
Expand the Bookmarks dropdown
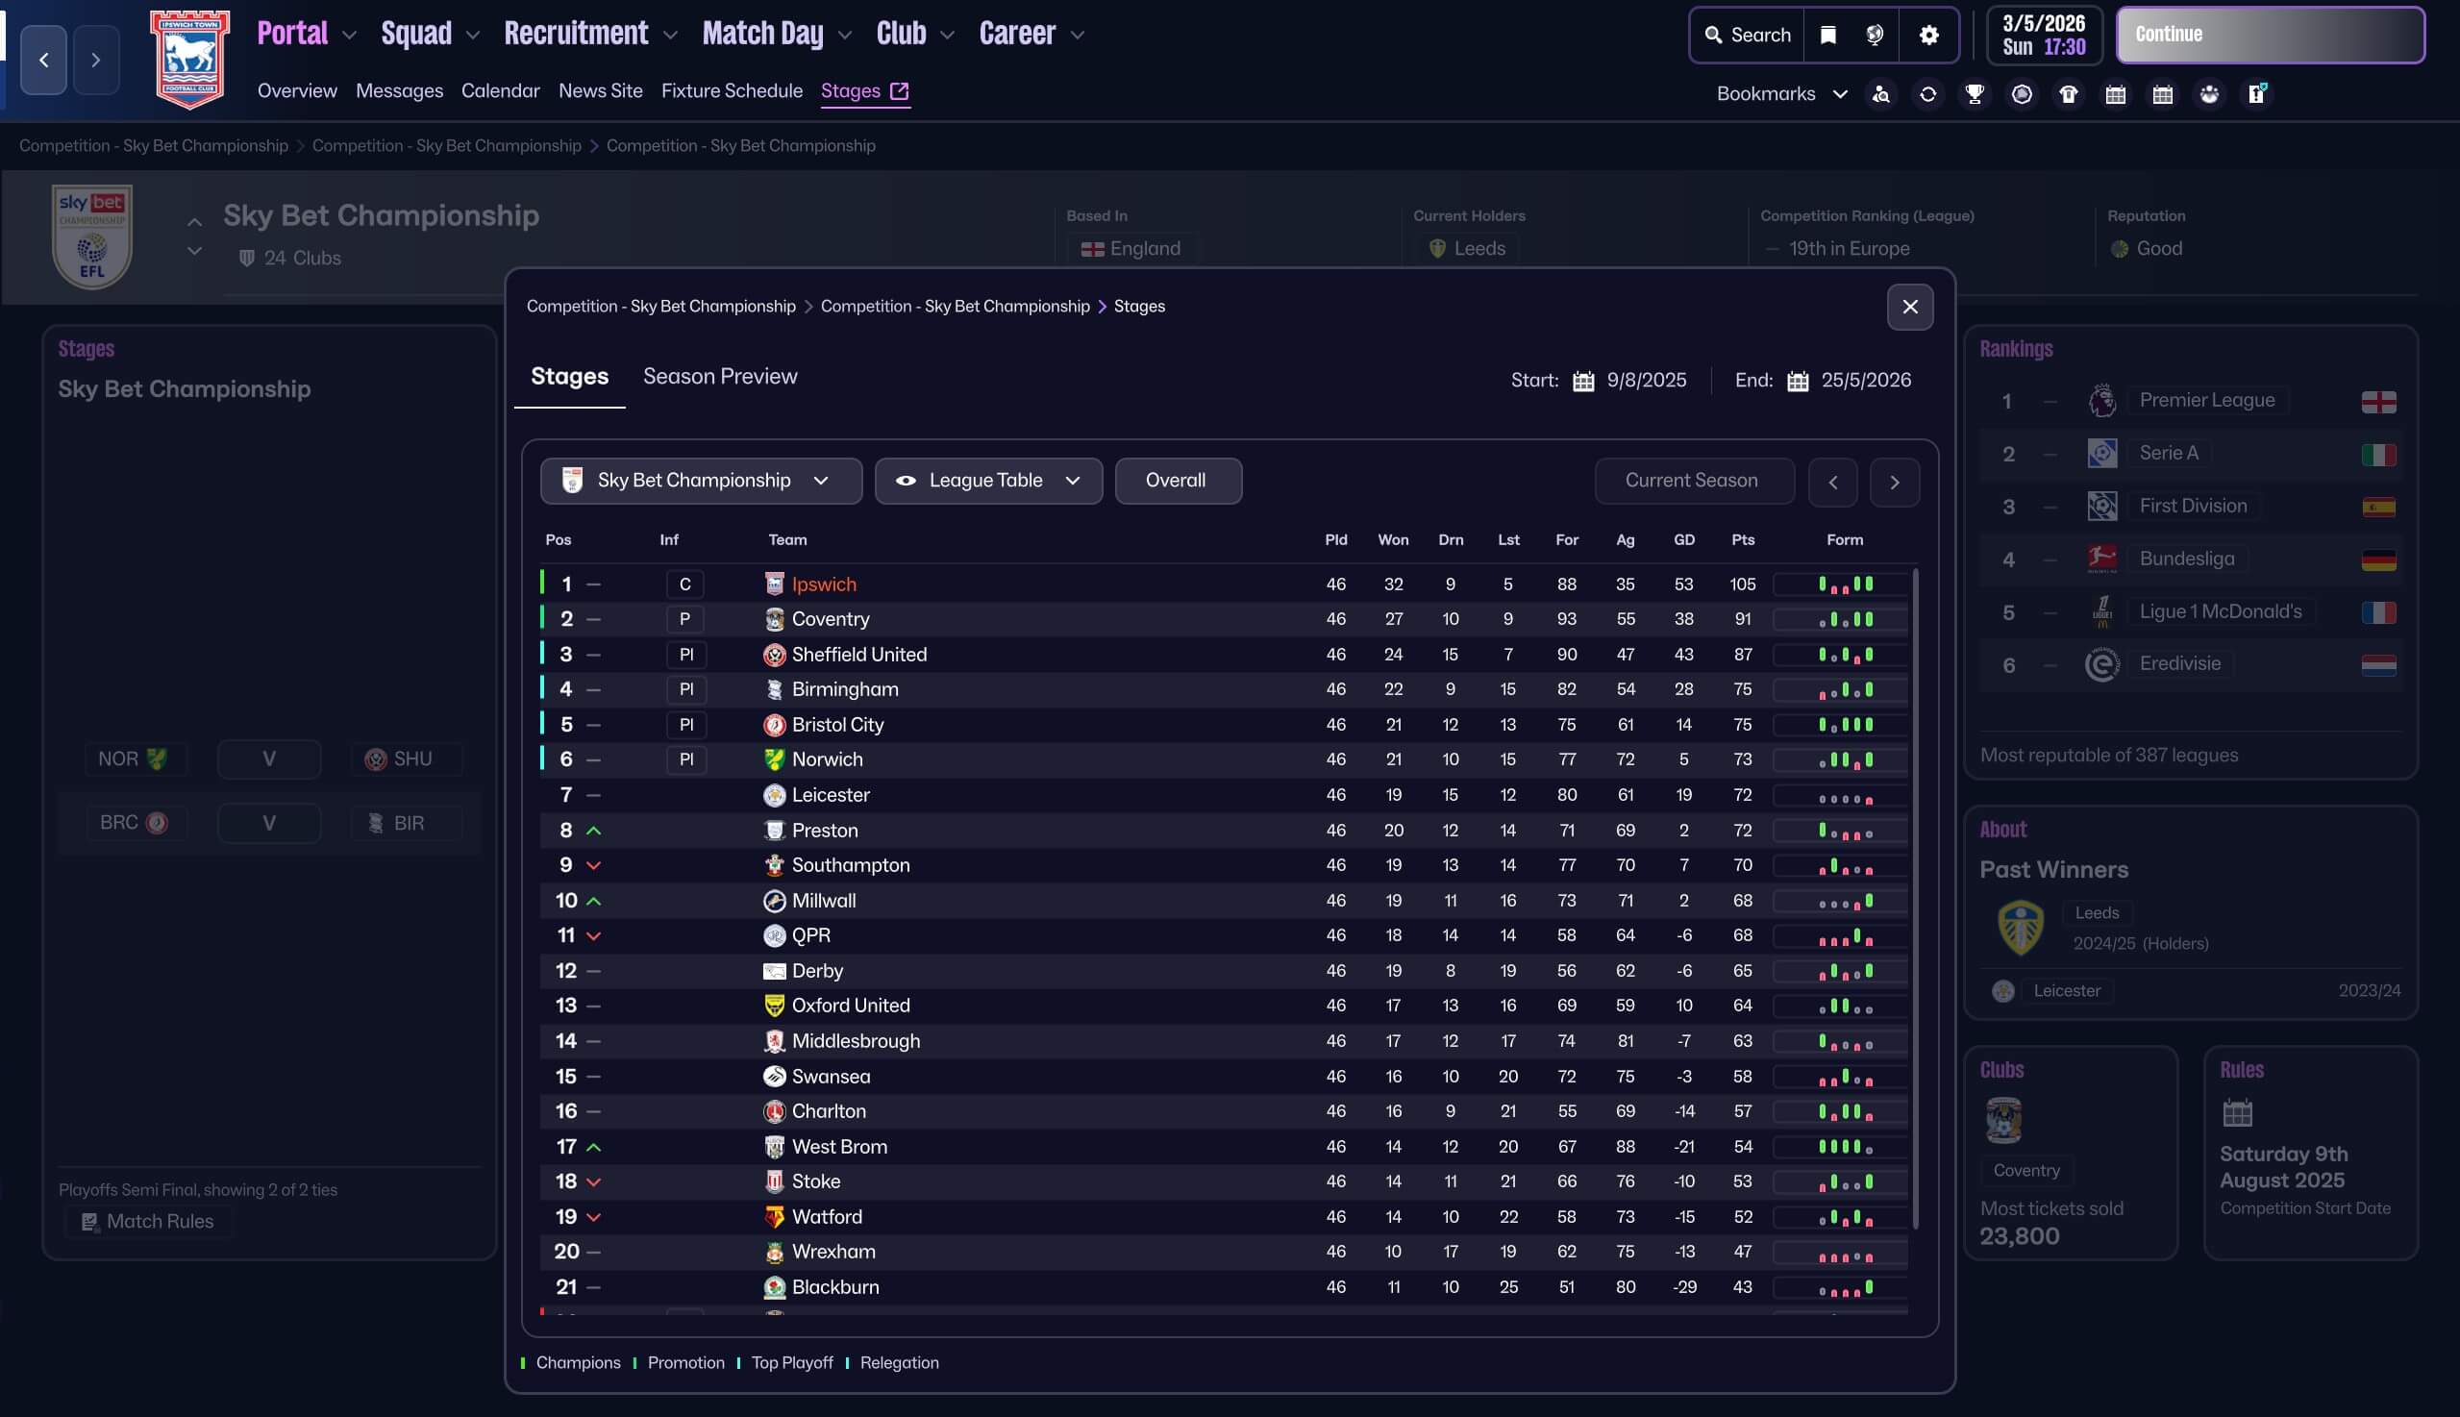pos(1780,94)
